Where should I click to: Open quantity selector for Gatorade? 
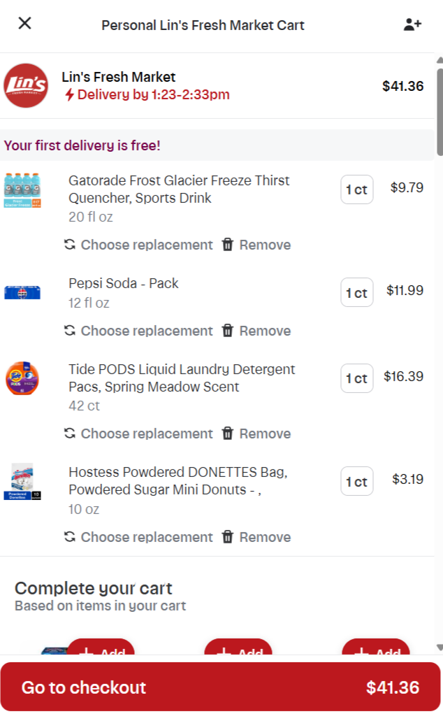[x=356, y=190]
